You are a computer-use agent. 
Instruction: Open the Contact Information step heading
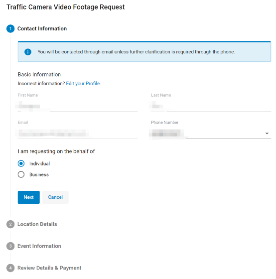[x=42, y=29]
